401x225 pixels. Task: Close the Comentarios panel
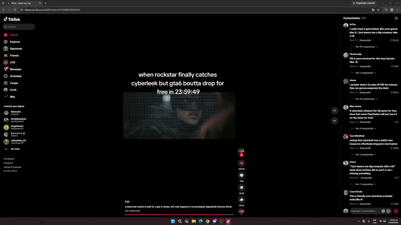[396, 18]
